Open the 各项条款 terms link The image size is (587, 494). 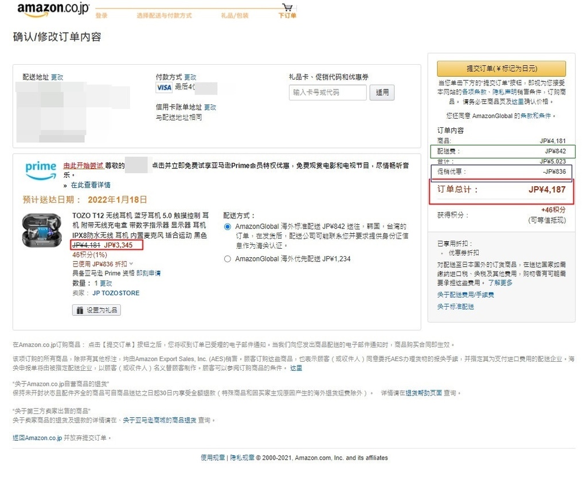[x=474, y=92]
